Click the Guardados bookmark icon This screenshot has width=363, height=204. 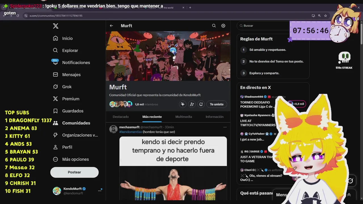coord(56,111)
